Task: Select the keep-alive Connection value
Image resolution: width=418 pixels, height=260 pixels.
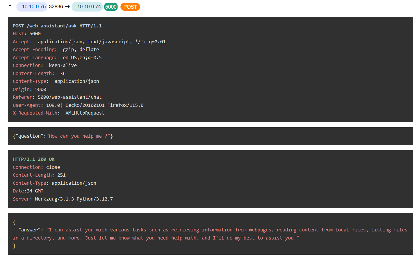Action: click(63, 66)
